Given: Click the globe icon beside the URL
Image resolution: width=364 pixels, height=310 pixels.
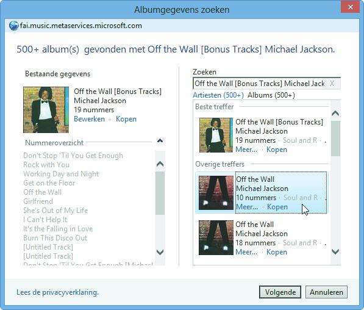Looking at the screenshot, I should (14, 26).
